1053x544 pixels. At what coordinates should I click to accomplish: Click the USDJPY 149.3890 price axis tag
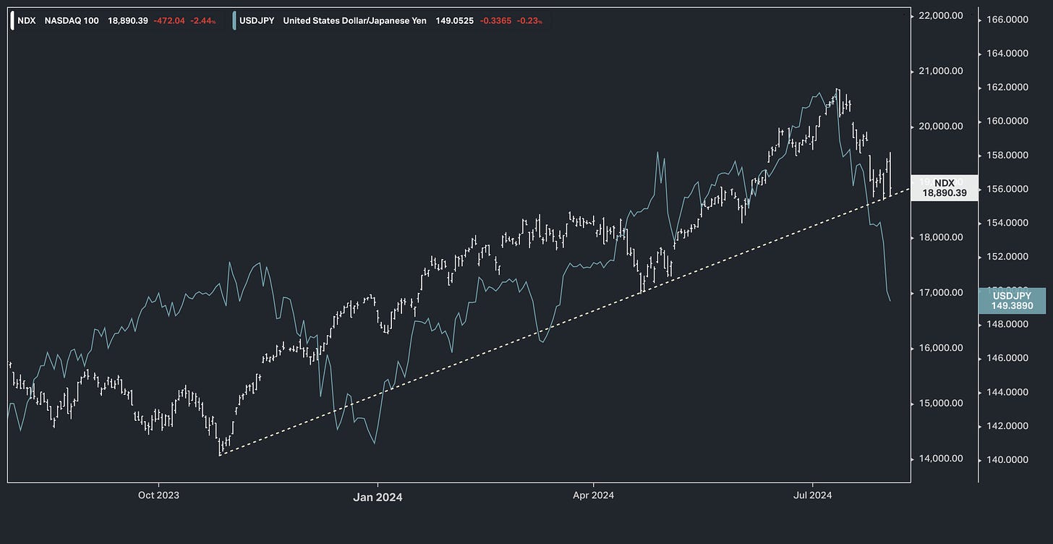click(1012, 301)
